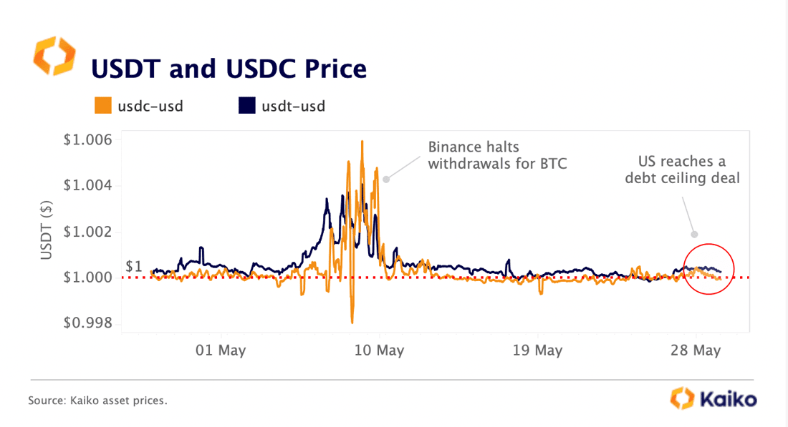Click the 01 May x-axis label
Viewport: 788px width, 427px height.
[x=221, y=350]
